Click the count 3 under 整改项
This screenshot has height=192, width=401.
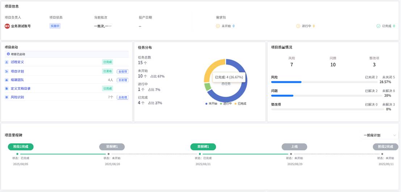[374, 65]
